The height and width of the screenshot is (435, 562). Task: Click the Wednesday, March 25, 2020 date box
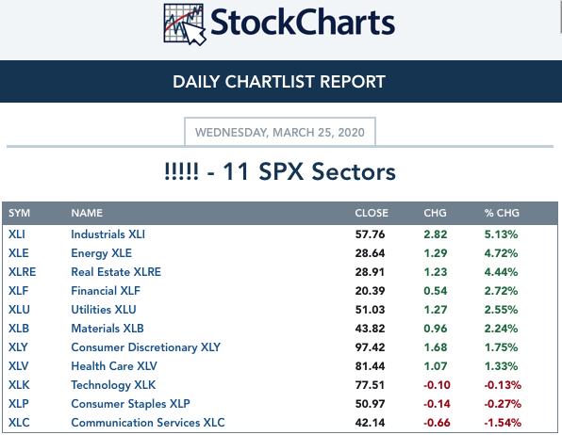pos(280,132)
